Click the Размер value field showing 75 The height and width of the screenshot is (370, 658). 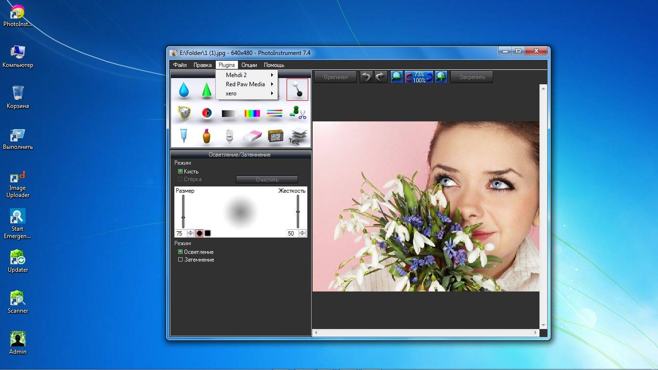(181, 233)
